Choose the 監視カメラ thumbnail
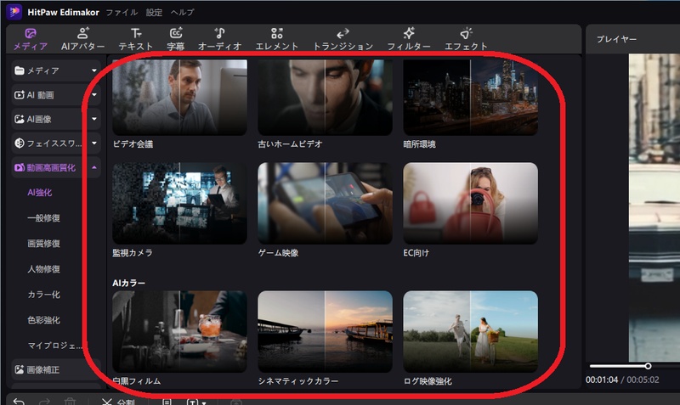The image size is (680, 405). point(179,203)
